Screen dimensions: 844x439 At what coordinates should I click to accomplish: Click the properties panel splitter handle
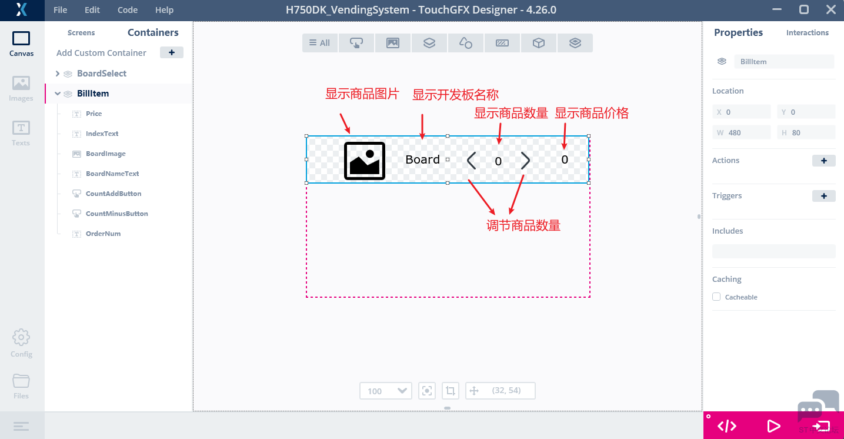(x=699, y=217)
